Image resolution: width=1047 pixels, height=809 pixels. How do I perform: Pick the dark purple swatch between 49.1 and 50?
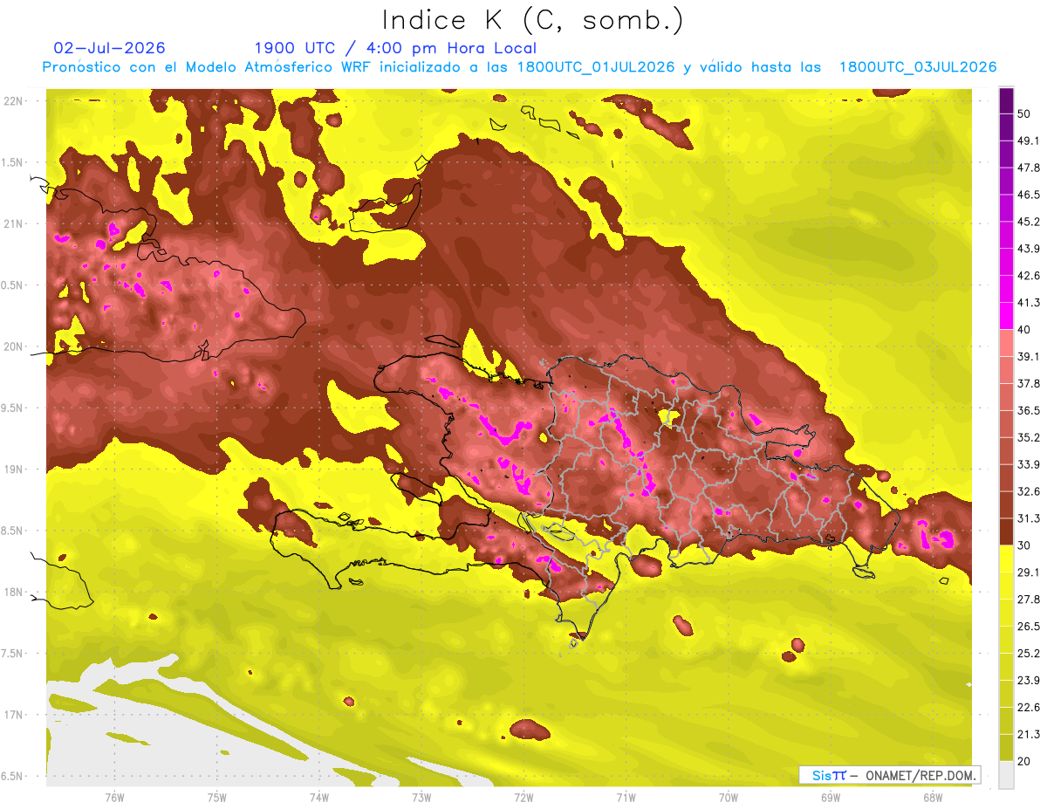(1007, 127)
